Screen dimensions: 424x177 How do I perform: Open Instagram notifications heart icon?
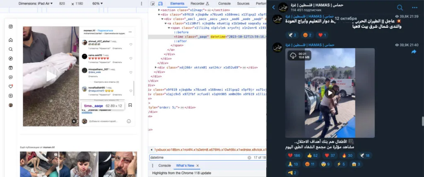tap(11, 86)
